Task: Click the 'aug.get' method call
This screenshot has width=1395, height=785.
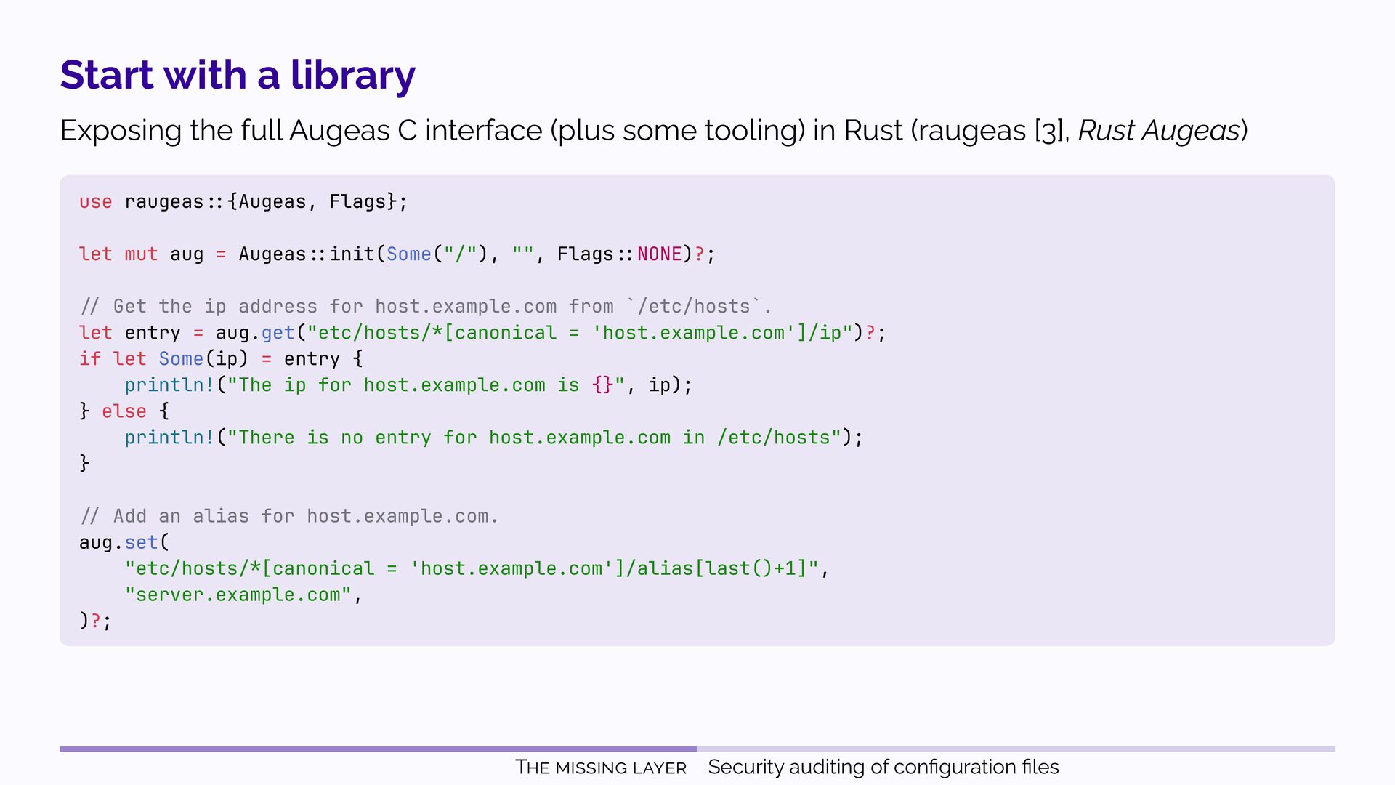Action: coord(254,333)
